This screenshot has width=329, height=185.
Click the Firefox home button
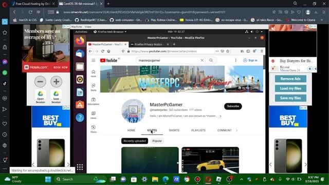108,51
